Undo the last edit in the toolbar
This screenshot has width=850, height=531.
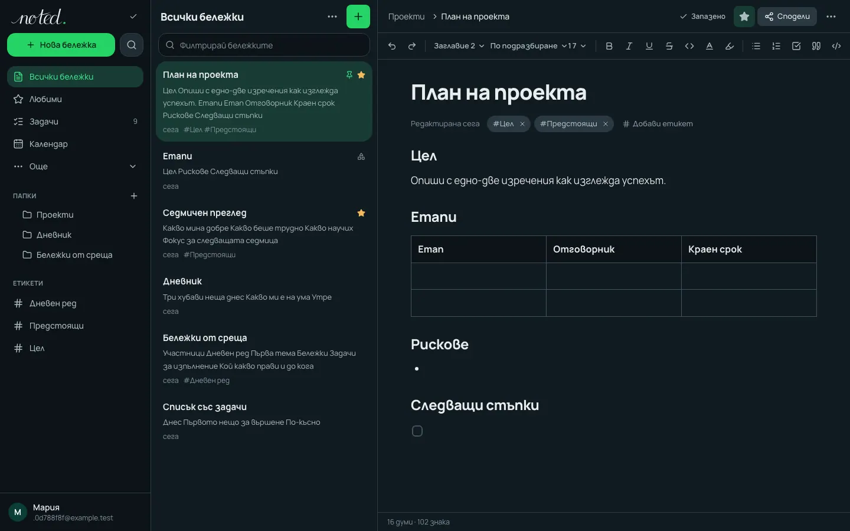coord(392,46)
